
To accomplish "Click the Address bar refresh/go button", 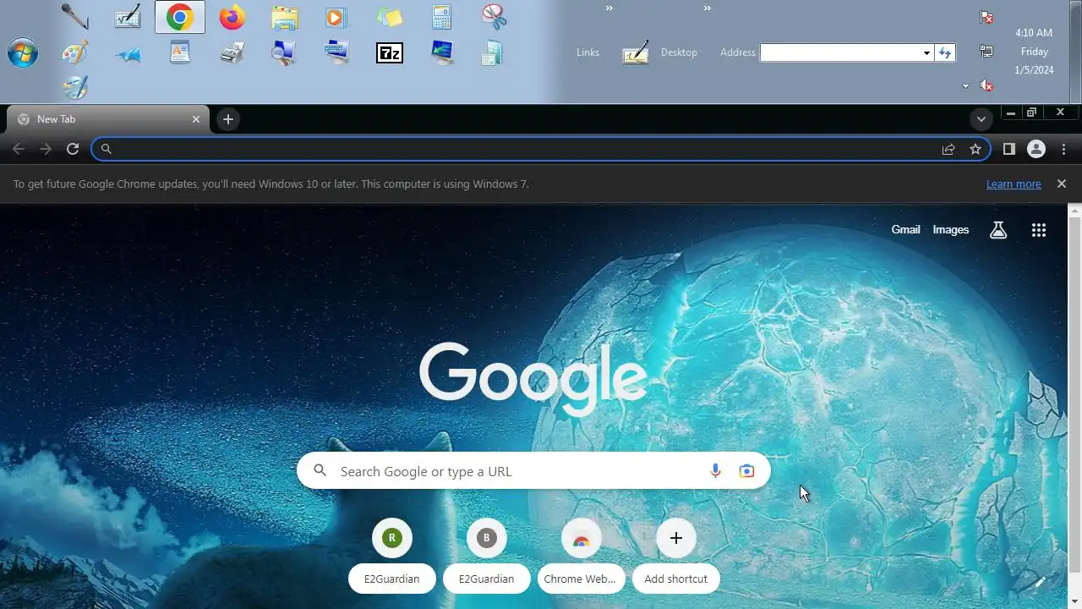I will point(945,52).
